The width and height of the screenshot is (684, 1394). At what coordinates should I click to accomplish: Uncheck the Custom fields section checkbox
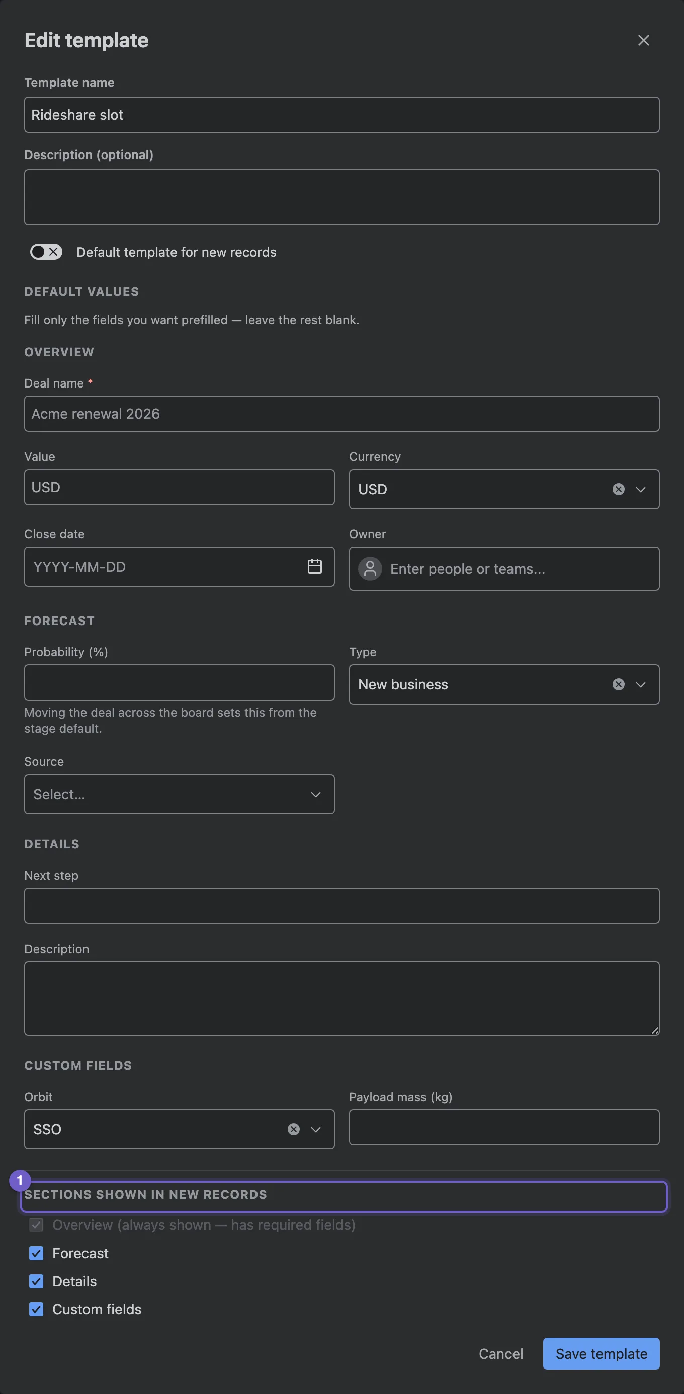click(36, 1309)
